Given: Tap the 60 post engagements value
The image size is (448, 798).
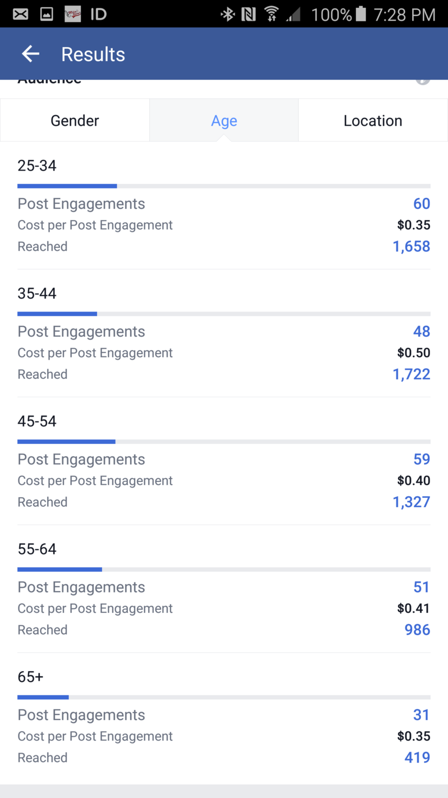Looking at the screenshot, I should (x=421, y=204).
